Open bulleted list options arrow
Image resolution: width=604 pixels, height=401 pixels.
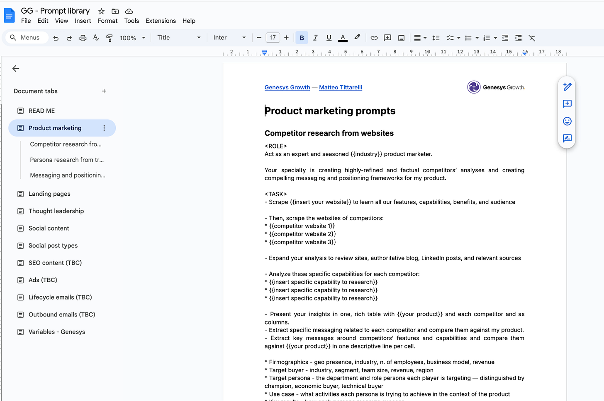coord(477,38)
